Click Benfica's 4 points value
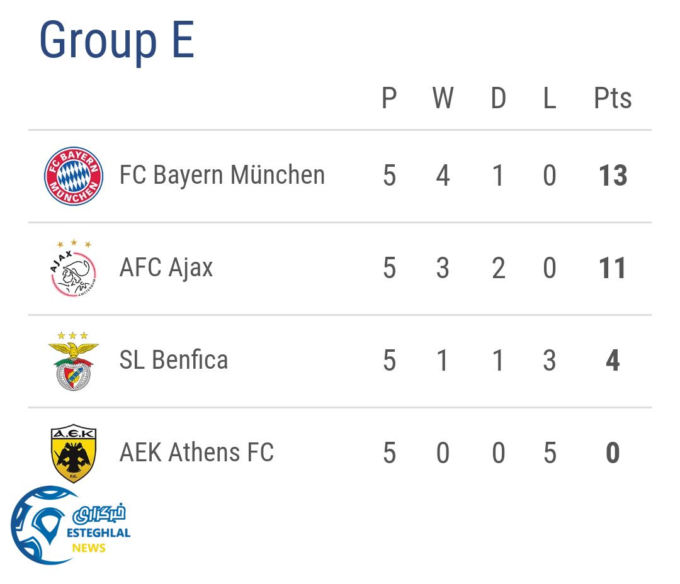 (613, 361)
